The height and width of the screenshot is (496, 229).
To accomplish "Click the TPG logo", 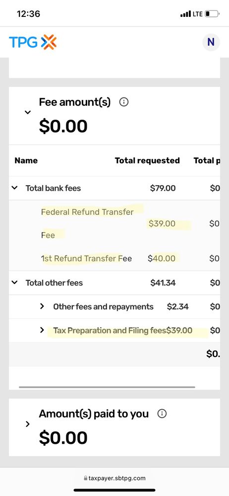I will [33, 42].
